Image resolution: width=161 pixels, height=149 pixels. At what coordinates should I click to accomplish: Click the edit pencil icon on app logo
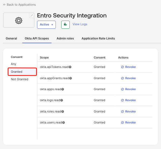32,15
